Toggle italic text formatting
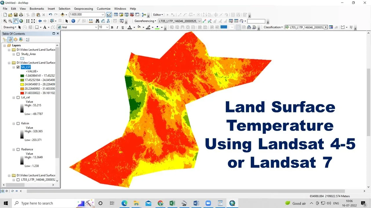Viewport: 371px width, 208px height. [x=117, y=27]
